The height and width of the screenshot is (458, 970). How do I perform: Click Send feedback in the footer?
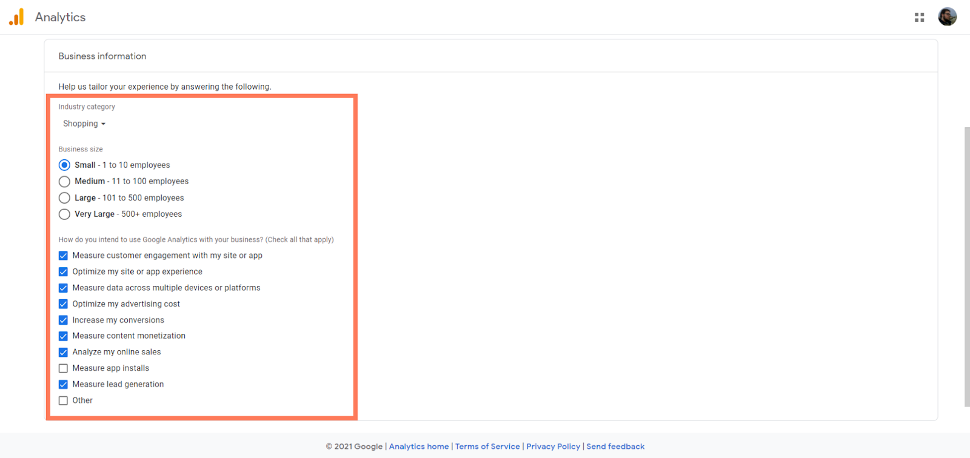click(615, 446)
